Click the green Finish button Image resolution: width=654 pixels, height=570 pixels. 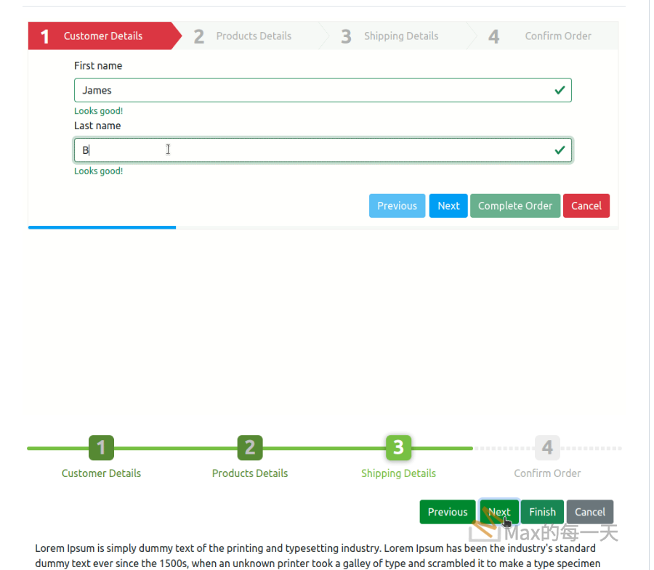[542, 512]
